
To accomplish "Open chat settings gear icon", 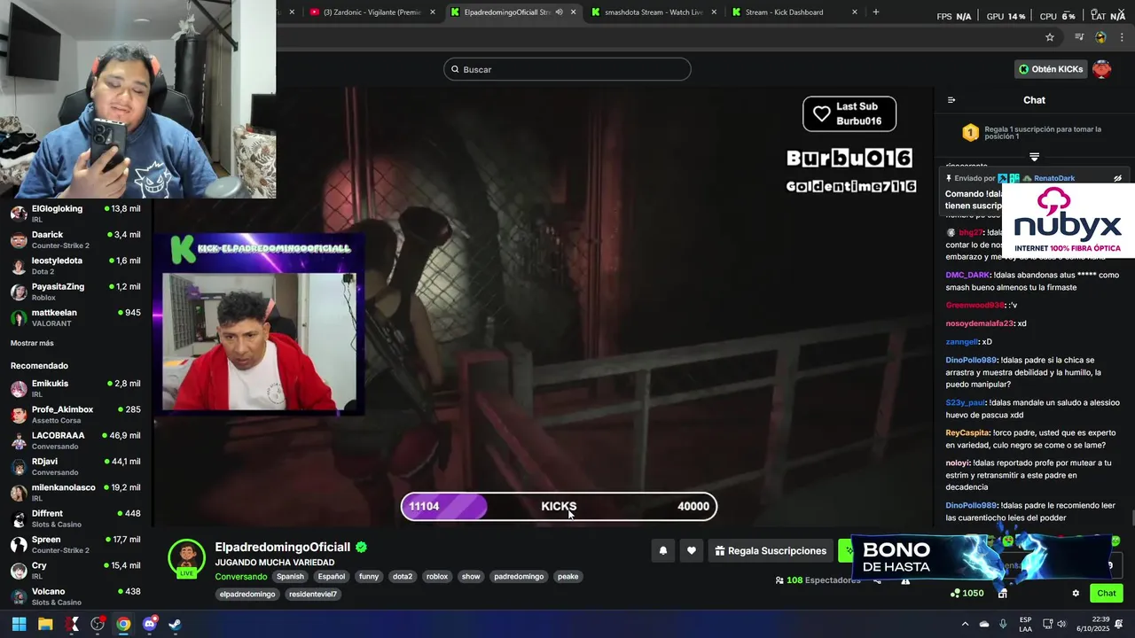I will coord(1076,594).
